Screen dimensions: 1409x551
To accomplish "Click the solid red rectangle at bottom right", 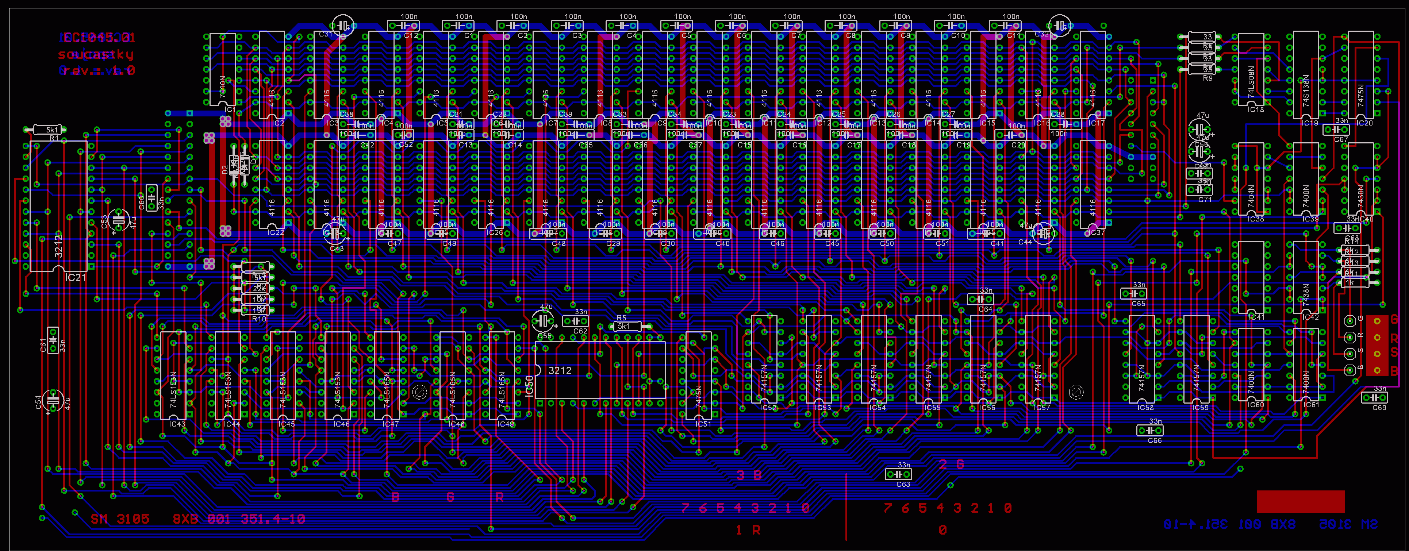I will click(1300, 501).
